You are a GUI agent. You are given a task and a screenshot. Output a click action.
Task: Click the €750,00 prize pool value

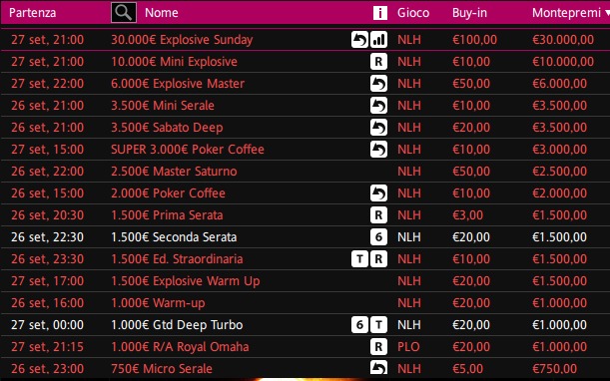pos(554,369)
